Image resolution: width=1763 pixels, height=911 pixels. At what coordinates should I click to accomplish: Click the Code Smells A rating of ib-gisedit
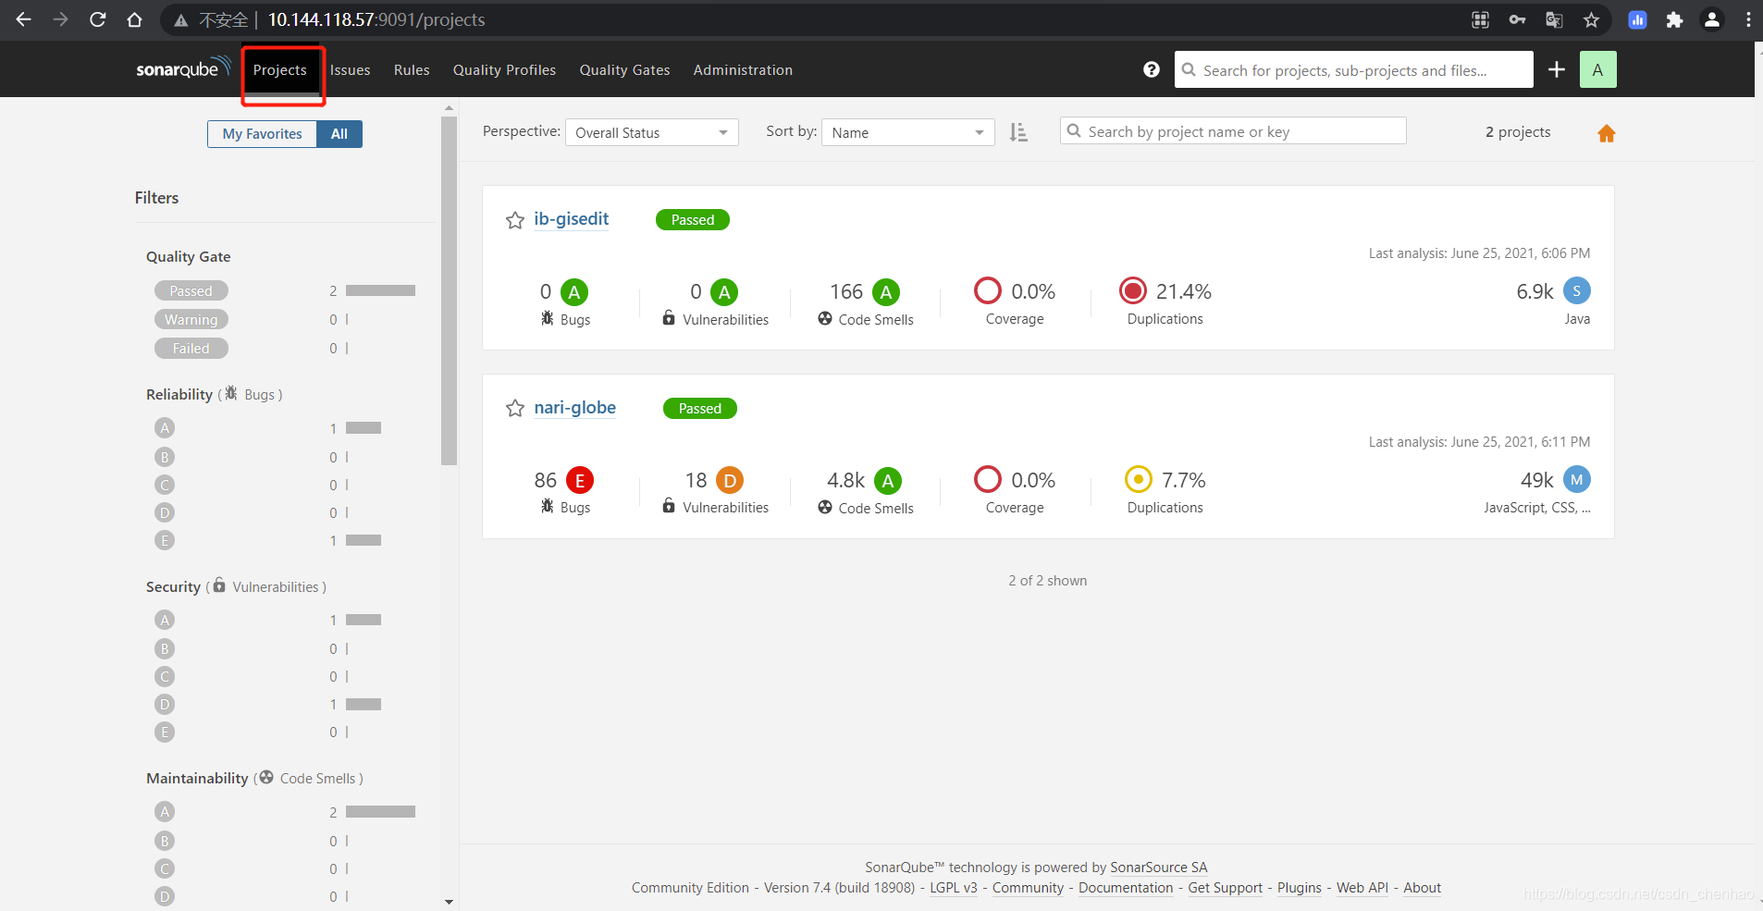click(x=886, y=292)
